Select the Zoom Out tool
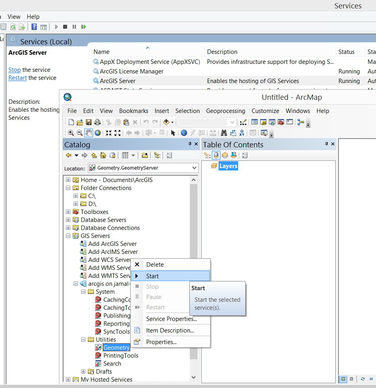The image size is (376, 388). pos(80,133)
